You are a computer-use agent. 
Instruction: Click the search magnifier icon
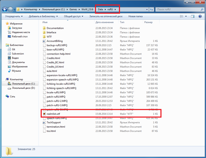[x=202, y=9]
